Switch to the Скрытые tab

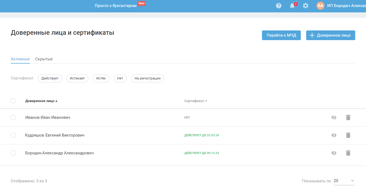44,59
